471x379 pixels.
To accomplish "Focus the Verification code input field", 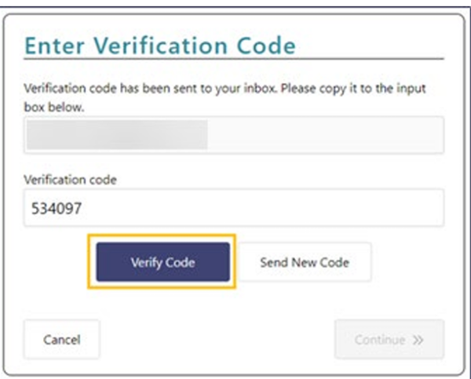I will (x=234, y=208).
